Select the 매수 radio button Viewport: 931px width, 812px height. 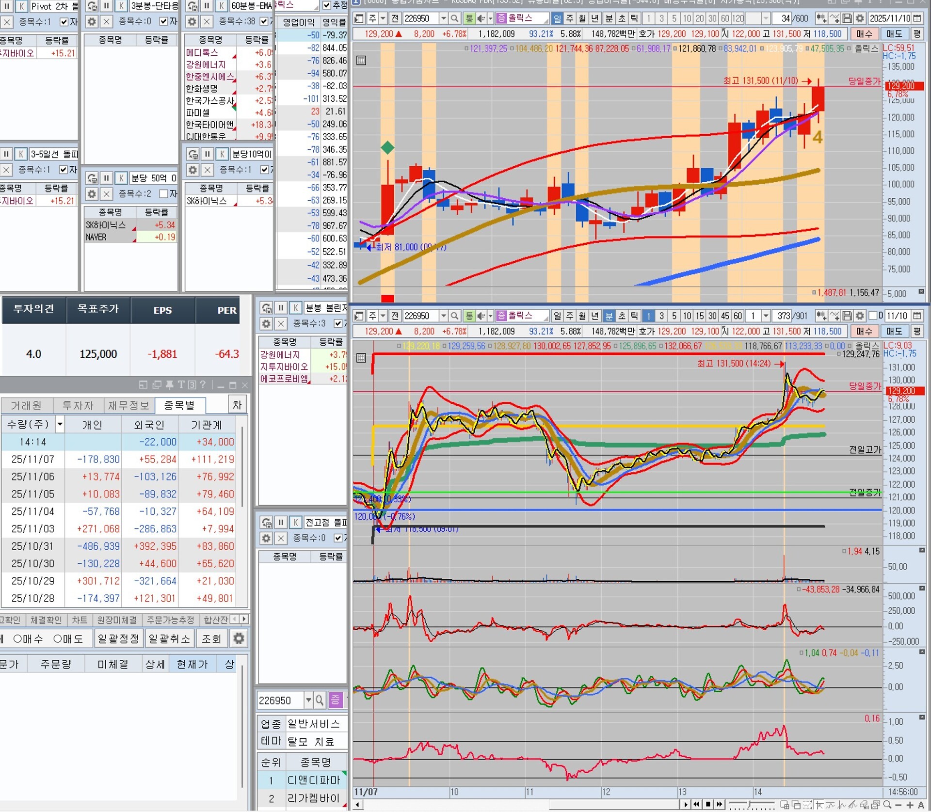18,639
